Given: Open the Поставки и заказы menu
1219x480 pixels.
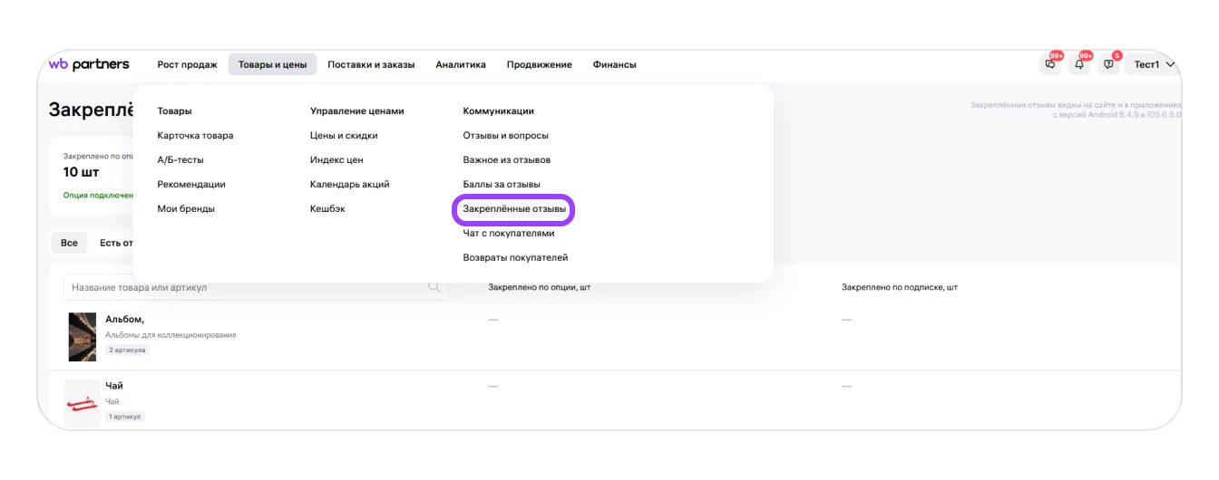Looking at the screenshot, I should 371,64.
